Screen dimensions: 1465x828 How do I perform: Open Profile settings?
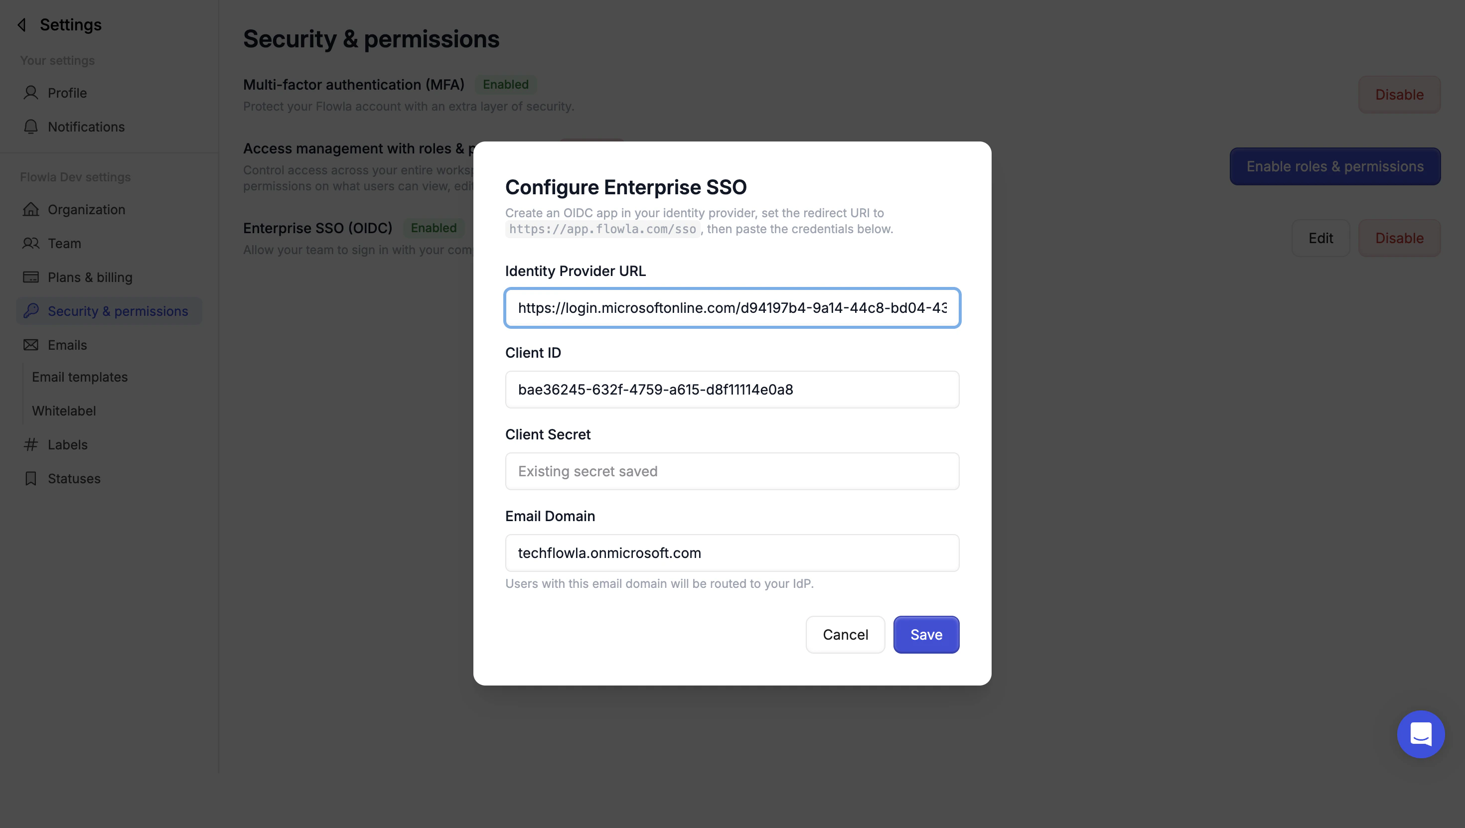click(109, 93)
